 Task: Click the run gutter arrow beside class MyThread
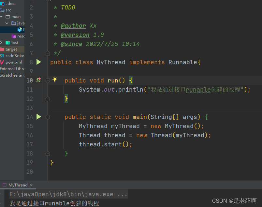click(x=38, y=62)
